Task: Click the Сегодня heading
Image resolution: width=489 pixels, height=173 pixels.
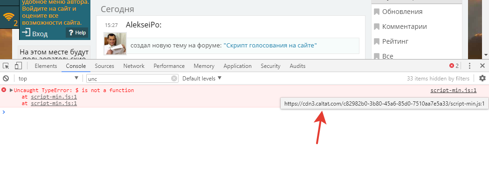Action: [117, 9]
